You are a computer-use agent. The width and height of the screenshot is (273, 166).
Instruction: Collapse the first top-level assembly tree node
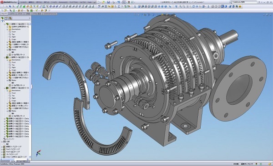click(5, 24)
